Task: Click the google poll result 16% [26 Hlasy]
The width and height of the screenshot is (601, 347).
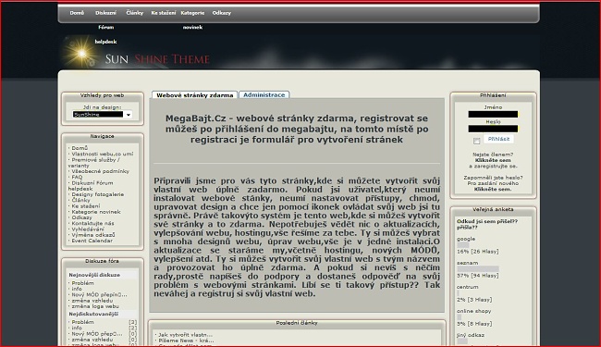Action: tap(478, 252)
